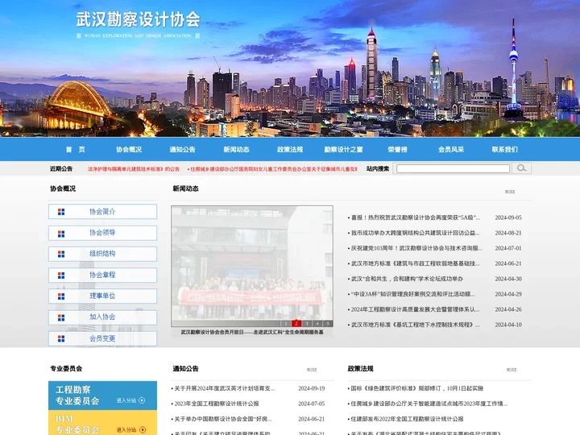Open the 理事单位 sidebar link
The width and height of the screenshot is (580, 435).
click(102, 296)
